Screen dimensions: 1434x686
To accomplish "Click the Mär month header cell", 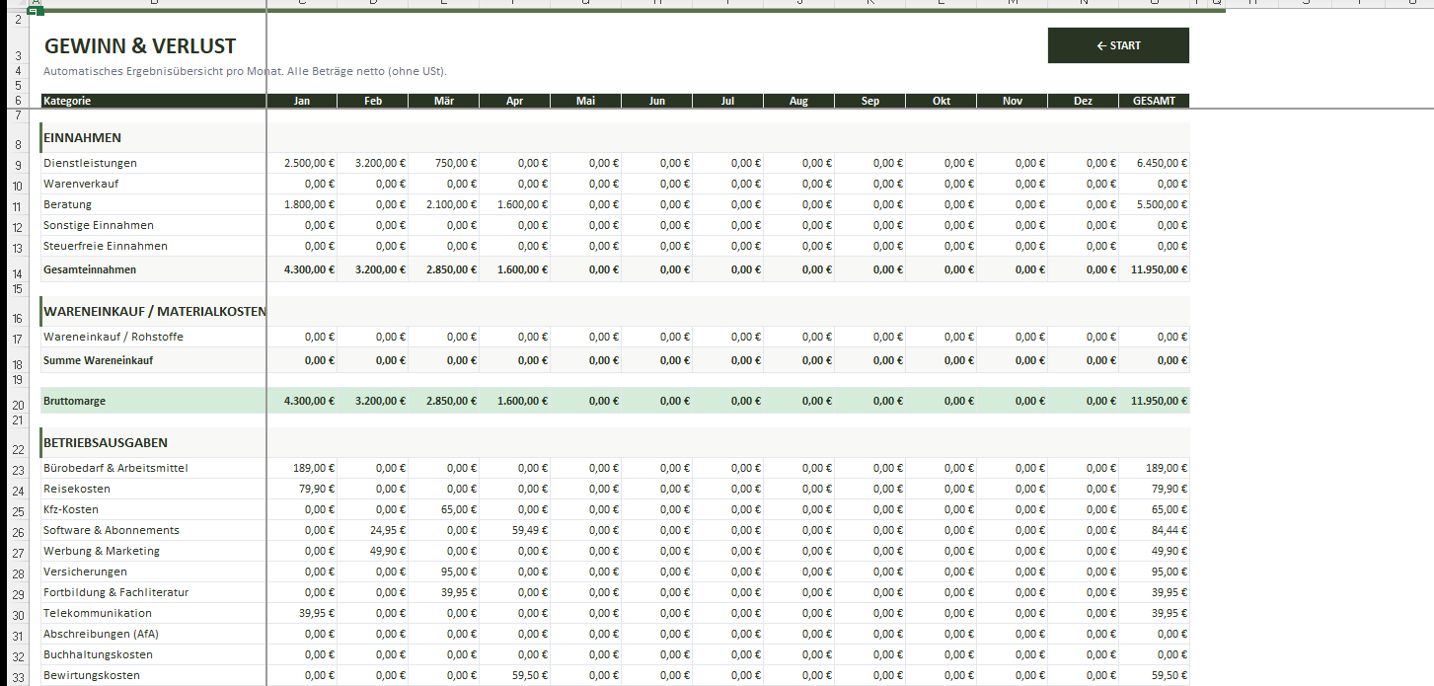I will [443, 101].
